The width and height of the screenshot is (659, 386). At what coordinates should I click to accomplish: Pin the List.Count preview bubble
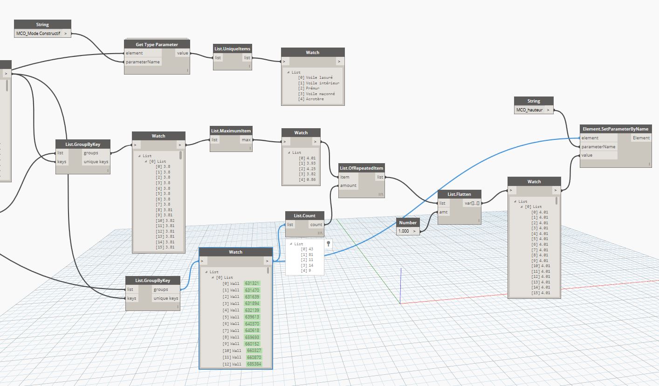(329, 243)
